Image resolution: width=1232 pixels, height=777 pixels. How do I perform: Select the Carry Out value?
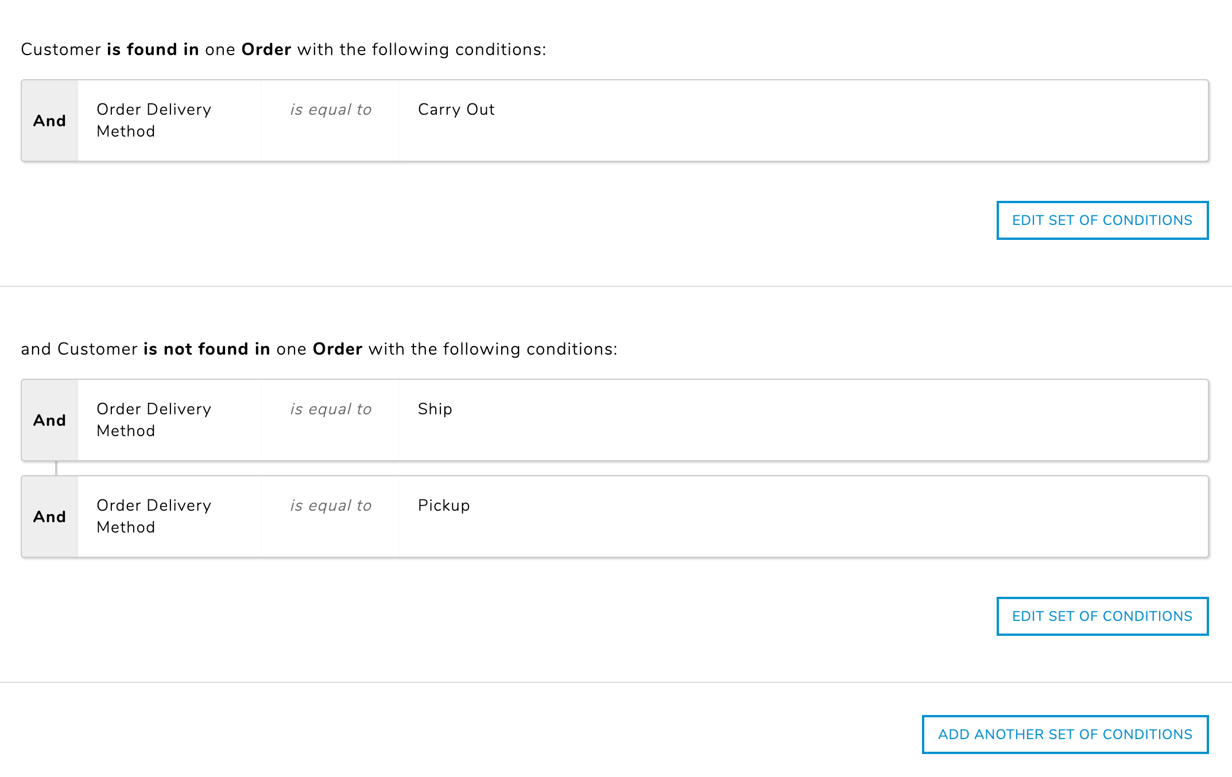click(x=456, y=110)
